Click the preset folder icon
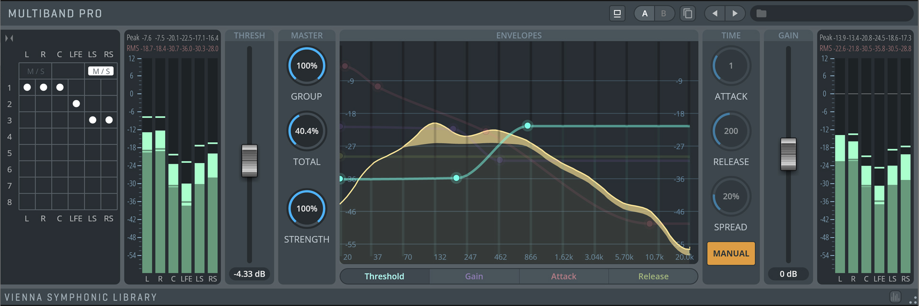The width and height of the screenshot is (919, 306). tap(762, 13)
